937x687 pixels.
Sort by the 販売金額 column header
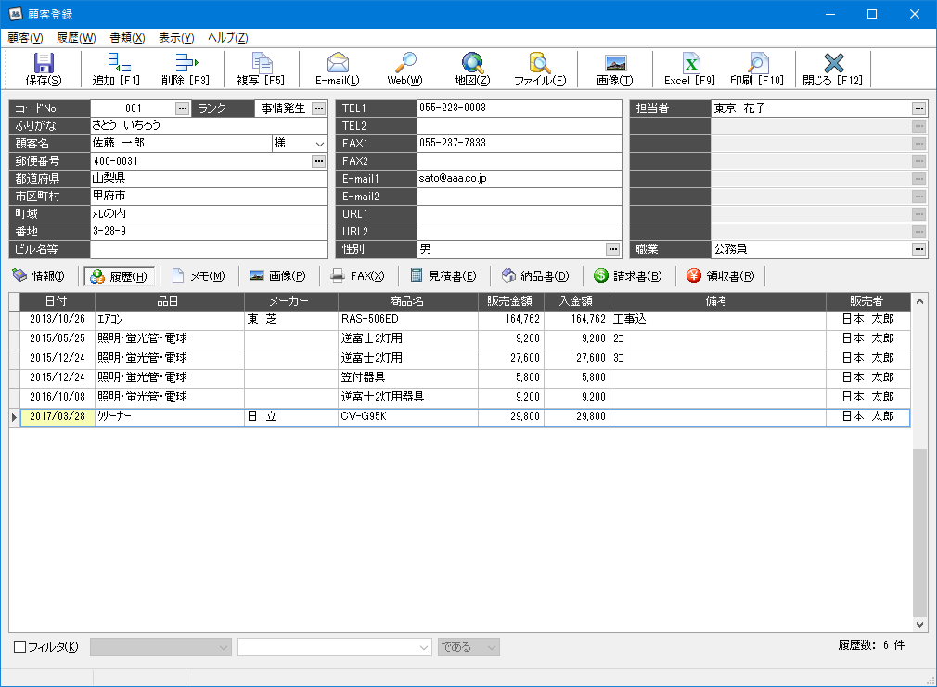(511, 301)
